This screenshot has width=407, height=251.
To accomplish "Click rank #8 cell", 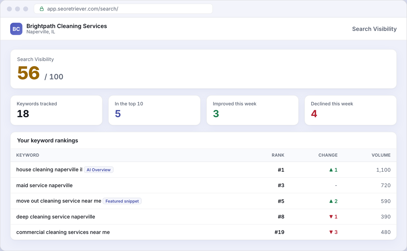I will tap(281, 217).
